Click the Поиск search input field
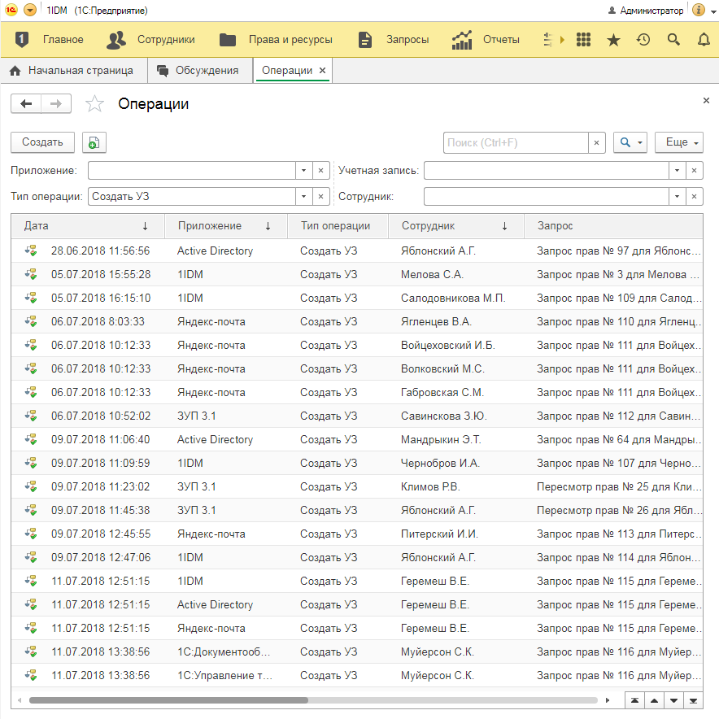Screen dimensions: 719x719 point(516,142)
